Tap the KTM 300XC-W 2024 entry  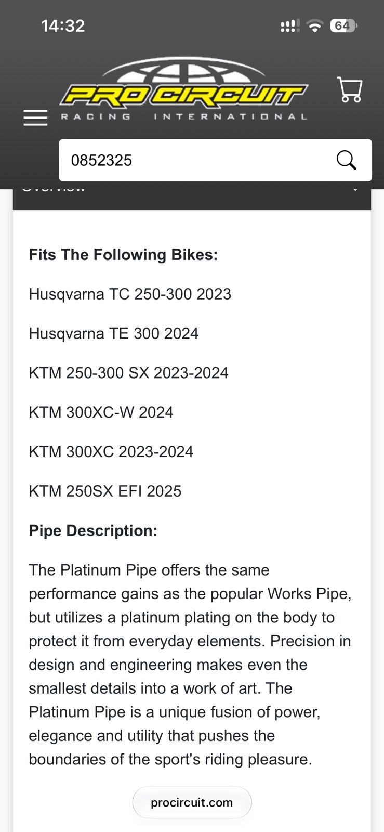coord(101,412)
